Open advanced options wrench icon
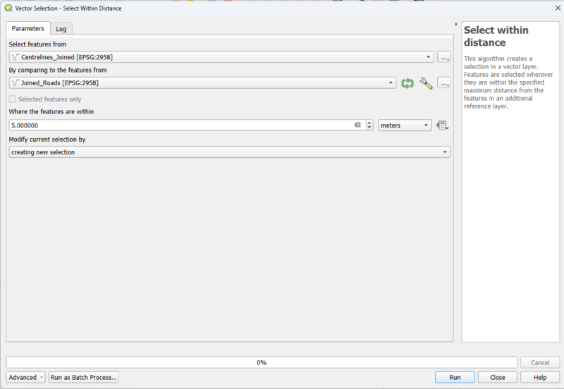The image size is (564, 389). point(426,83)
